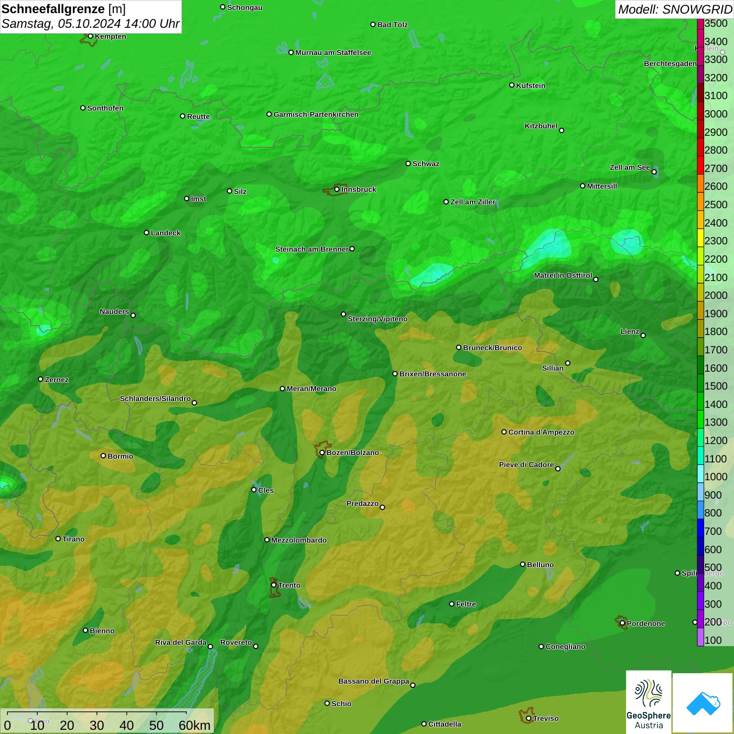Select the light purple legend swatch beside 100
The width and height of the screenshot is (734, 734).
[x=700, y=636]
